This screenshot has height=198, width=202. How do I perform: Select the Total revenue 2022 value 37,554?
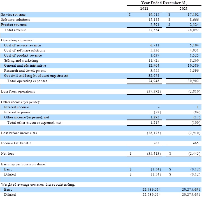coord(154,30)
